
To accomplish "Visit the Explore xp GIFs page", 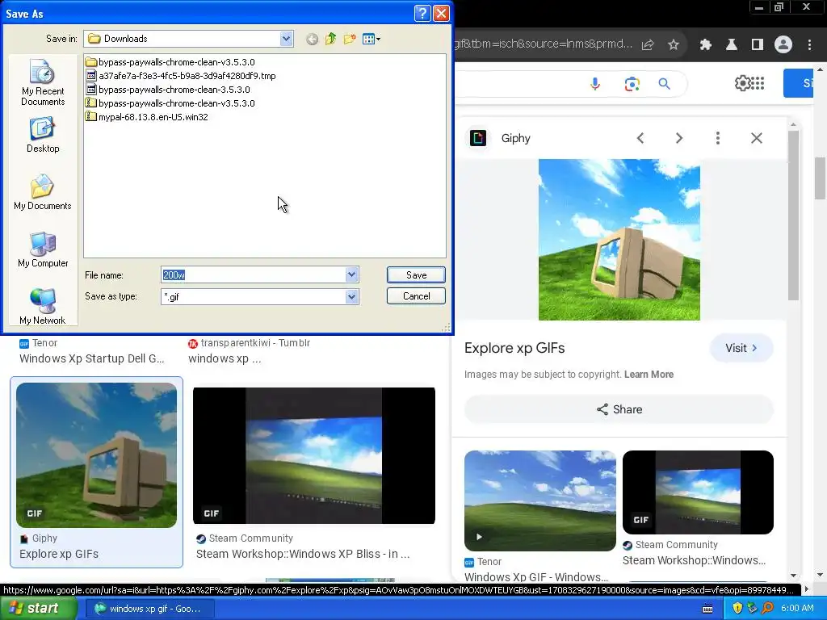I will click(741, 348).
